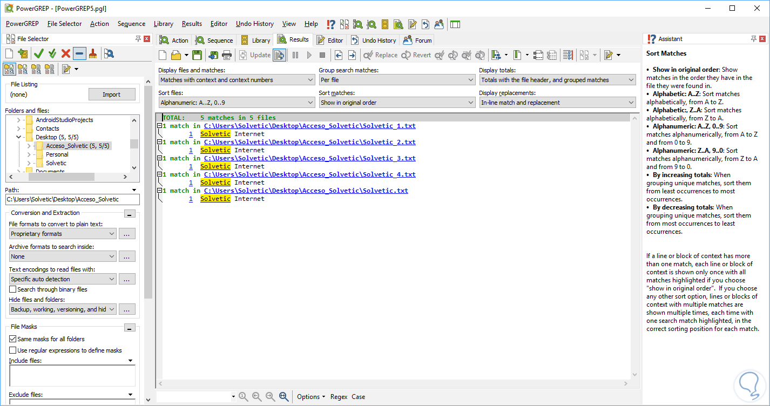Expand the AndroidStudioProjects folder node
Viewport: 770px width, 406px height.
point(19,120)
